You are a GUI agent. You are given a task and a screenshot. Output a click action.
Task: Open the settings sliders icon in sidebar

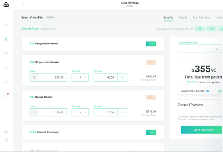pyautogui.click(x=6, y=132)
